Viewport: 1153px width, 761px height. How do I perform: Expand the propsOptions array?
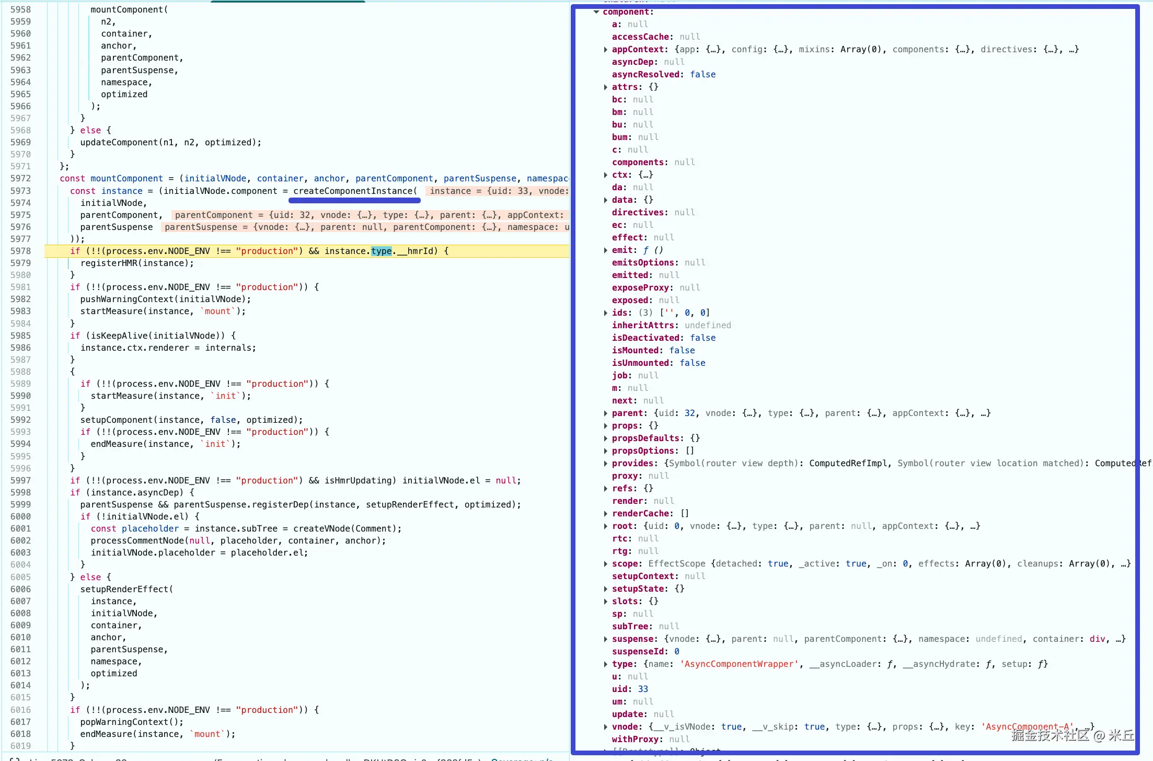coord(605,451)
